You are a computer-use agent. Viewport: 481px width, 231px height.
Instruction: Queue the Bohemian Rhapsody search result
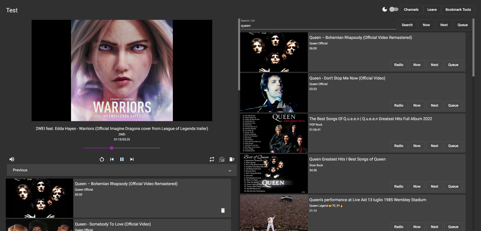453,65
